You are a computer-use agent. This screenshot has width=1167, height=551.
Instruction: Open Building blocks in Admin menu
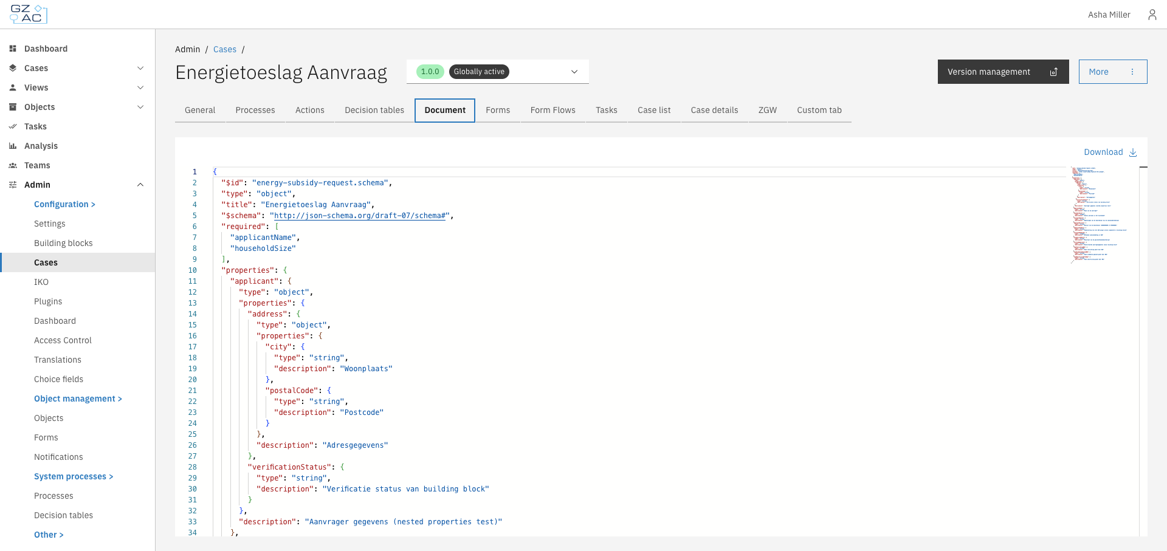tap(63, 243)
